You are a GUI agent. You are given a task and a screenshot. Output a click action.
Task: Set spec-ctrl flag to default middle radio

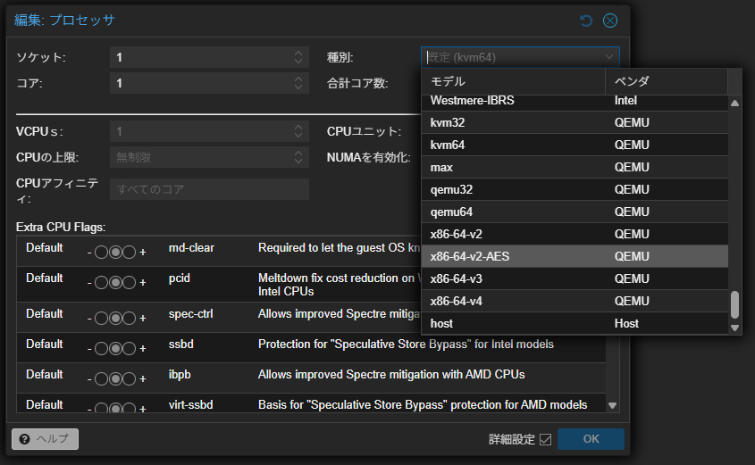(115, 318)
